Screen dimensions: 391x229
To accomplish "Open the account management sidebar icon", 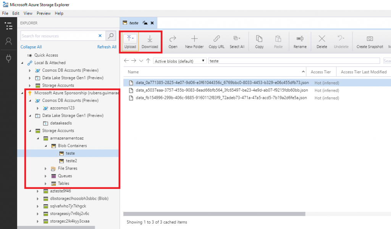I will tap(8, 42).
